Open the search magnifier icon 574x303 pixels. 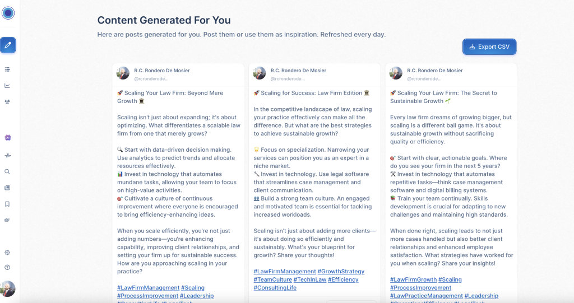[x=7, y=172]
